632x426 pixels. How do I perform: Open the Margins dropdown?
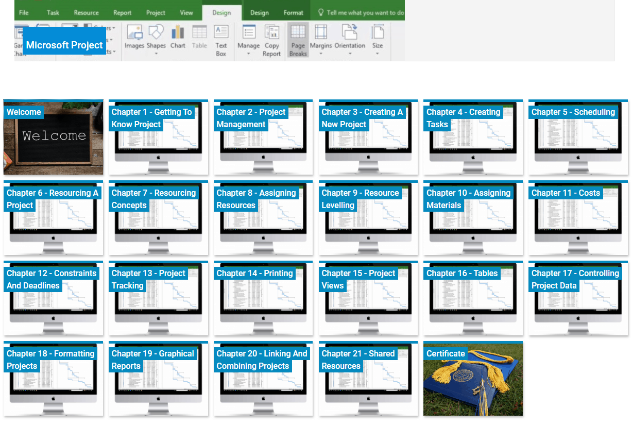pos(321,40)
